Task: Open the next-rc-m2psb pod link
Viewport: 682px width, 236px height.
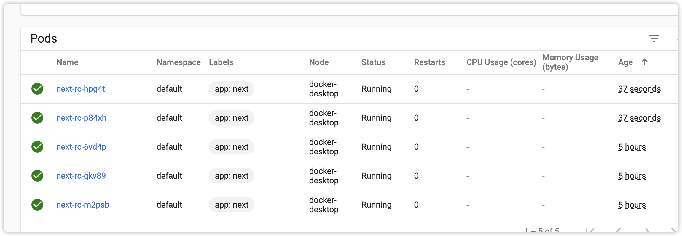Action: pos(83,205)
